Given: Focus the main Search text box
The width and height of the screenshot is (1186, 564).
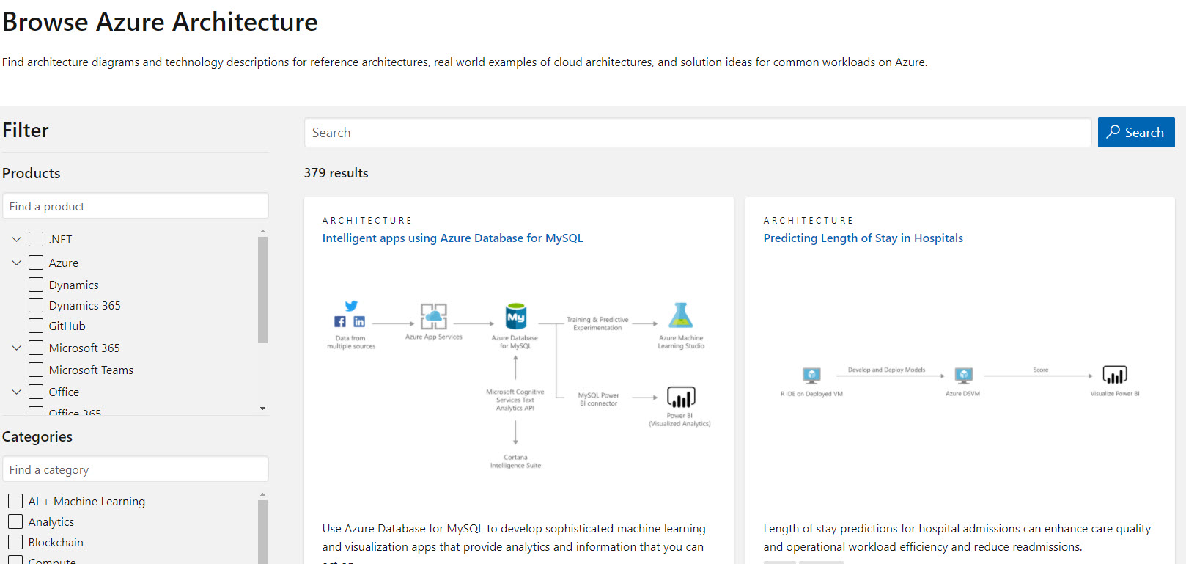Looking at the screenshot, I should tap(698, 133).
